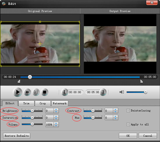Increase Hue with up arrow

point(115,116)
